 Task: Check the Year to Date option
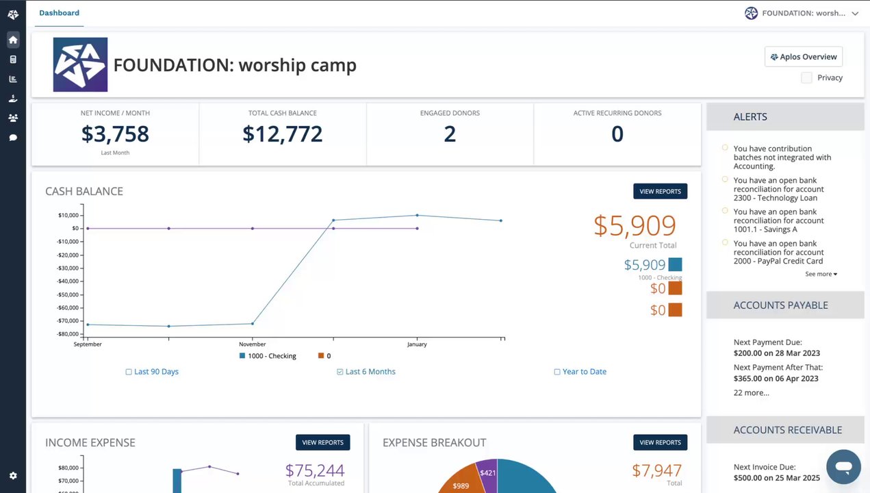[557, 372]
